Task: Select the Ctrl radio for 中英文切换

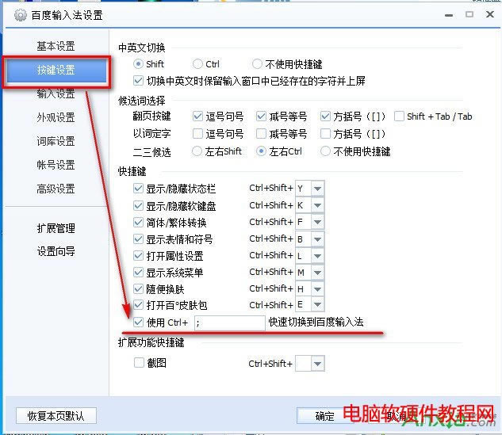Action: point(197,64)
